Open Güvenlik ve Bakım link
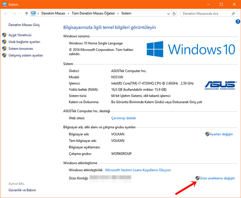This screenshot has width=241, height=198. 22,190
